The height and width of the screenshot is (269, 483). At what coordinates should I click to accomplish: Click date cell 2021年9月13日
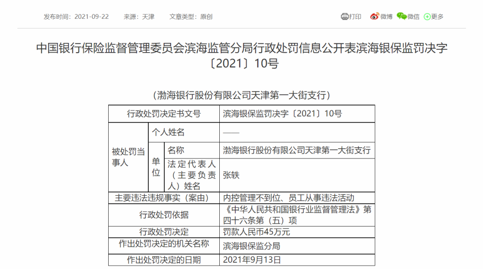click(x=297, y=260)
